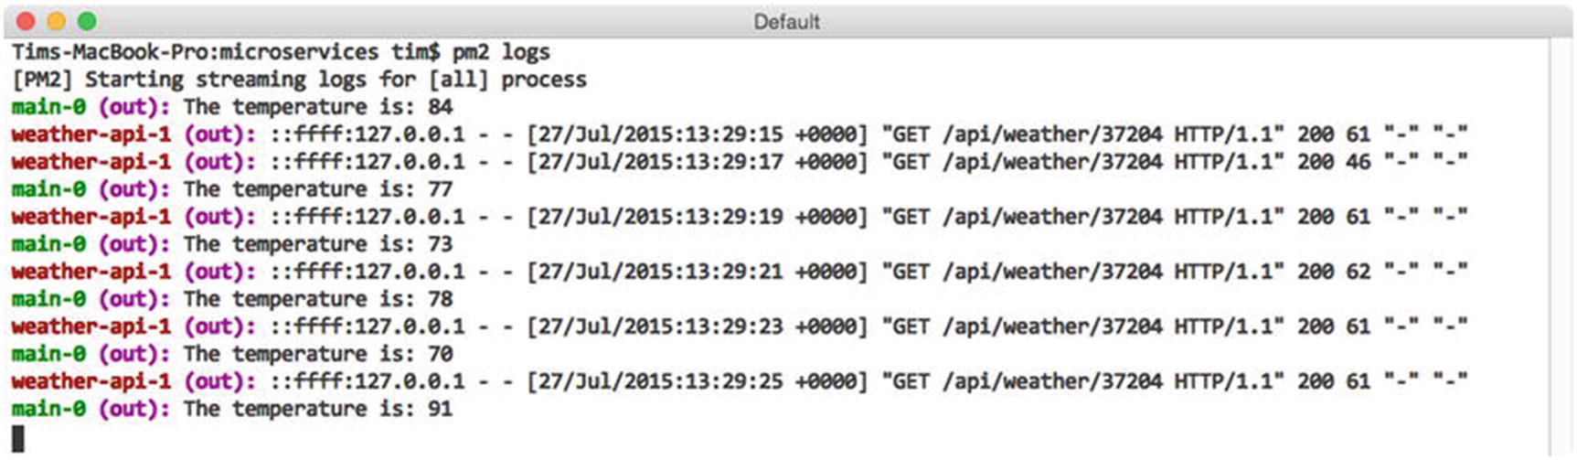1577x460 pixels.
Task: Click the red close window button
Action: [26, 21]
